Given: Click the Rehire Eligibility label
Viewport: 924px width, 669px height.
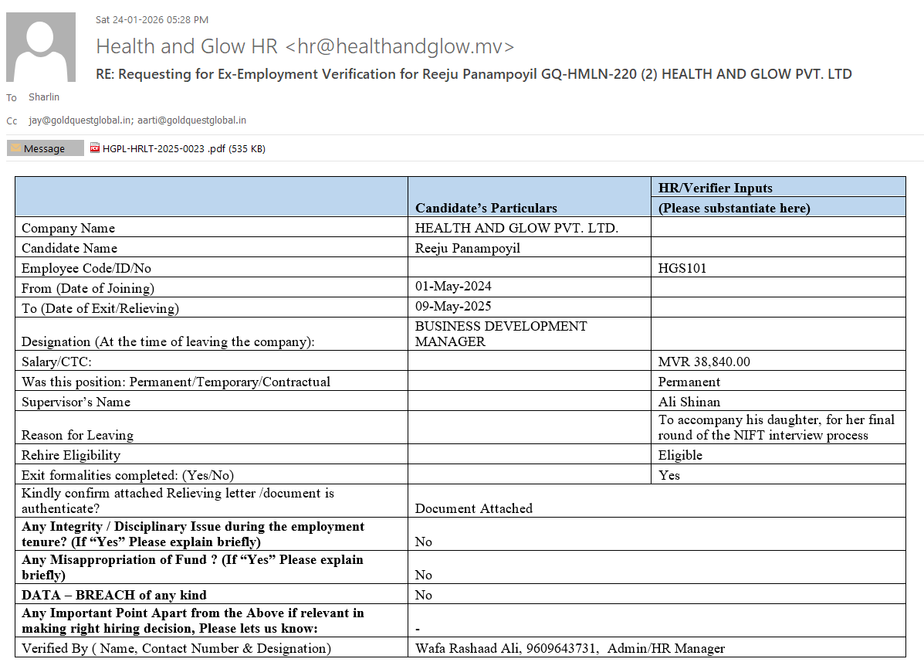Looking at the screenshot, I should [71, 455].
